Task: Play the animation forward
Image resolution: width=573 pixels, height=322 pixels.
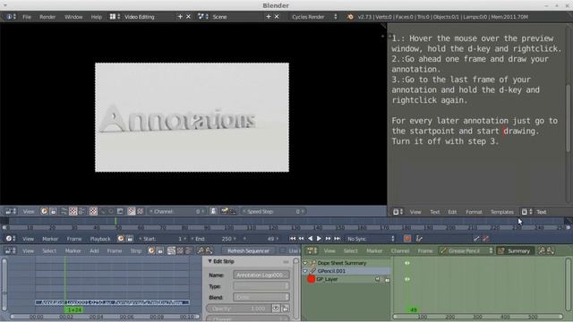Action: [319, 239]
